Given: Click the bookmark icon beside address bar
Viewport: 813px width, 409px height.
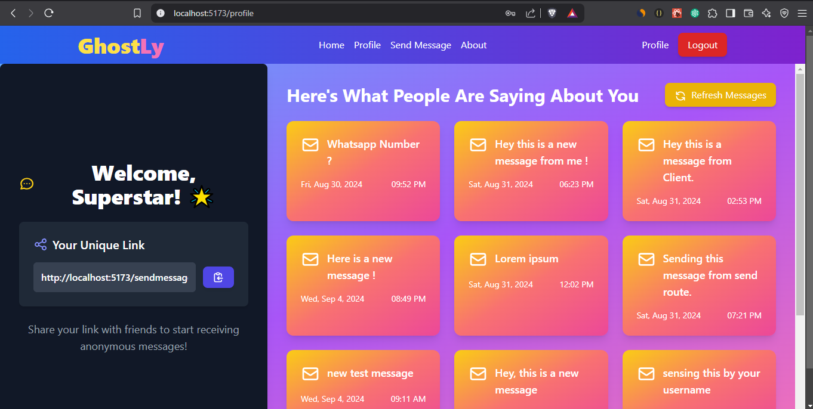Looking at the screenshot, I should click(137, 13).
